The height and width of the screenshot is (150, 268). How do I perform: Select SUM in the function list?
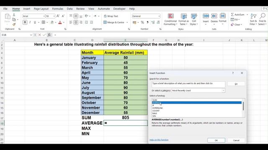tap(155, 100)
